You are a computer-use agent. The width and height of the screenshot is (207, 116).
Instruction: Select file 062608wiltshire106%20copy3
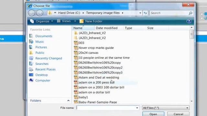pyautogui.click(x=101, y=72)
